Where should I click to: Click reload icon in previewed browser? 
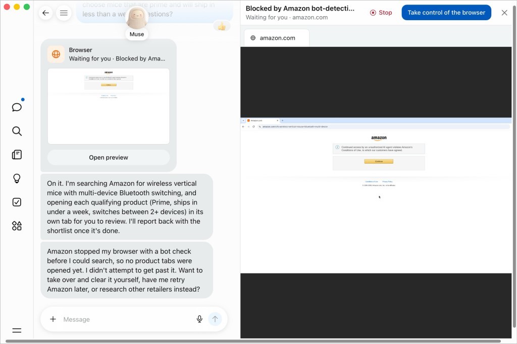pos(253,126)
